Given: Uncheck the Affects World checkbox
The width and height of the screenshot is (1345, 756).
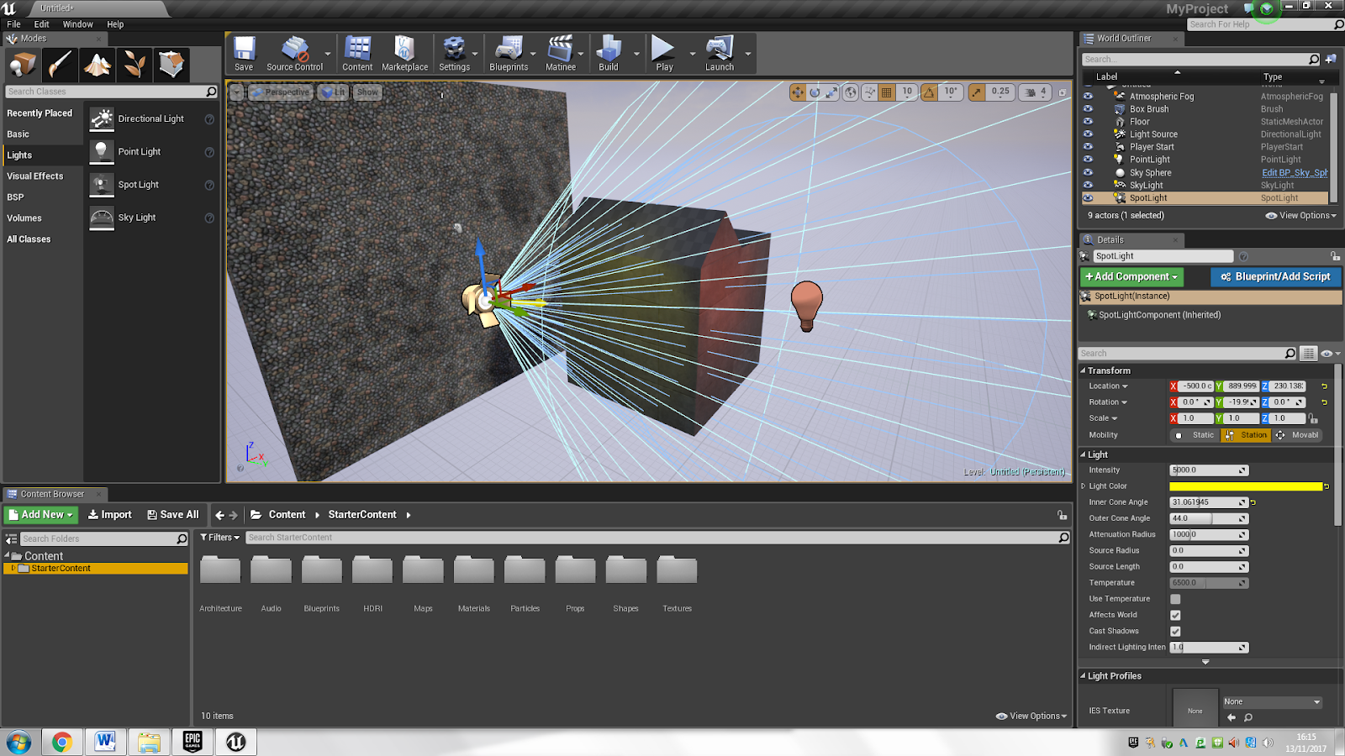Looking at the screenshot, I should [1175, 615].
